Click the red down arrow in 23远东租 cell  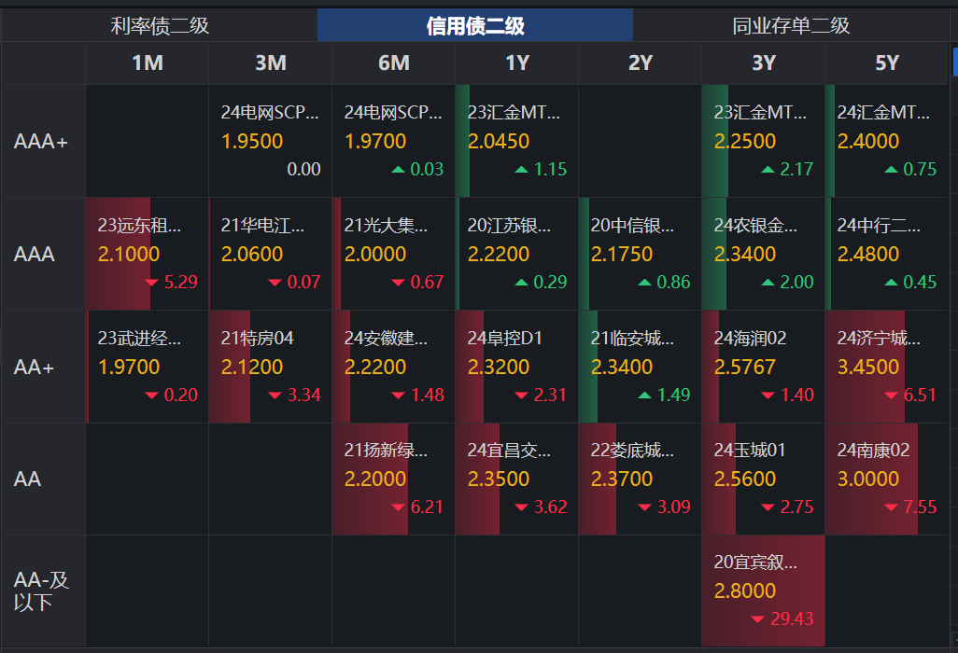coord(149,282)
